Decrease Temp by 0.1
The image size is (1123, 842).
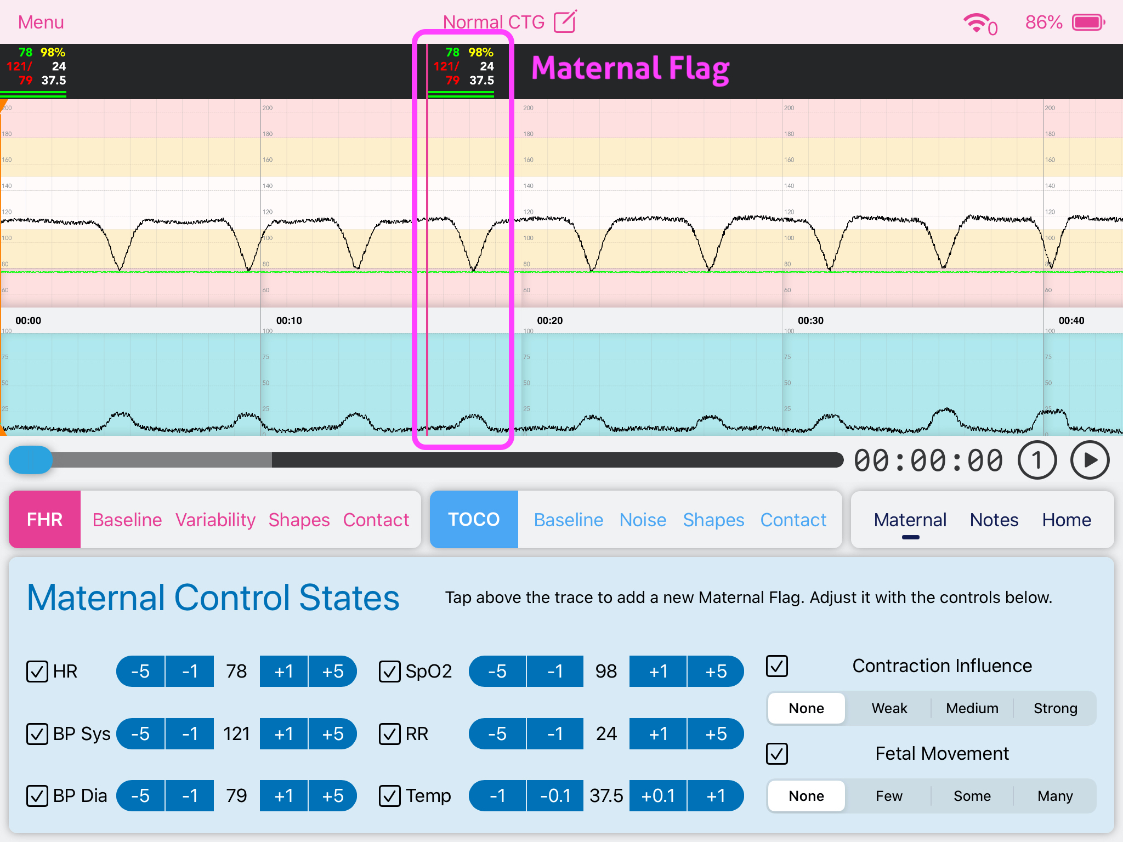coord(555,795)
